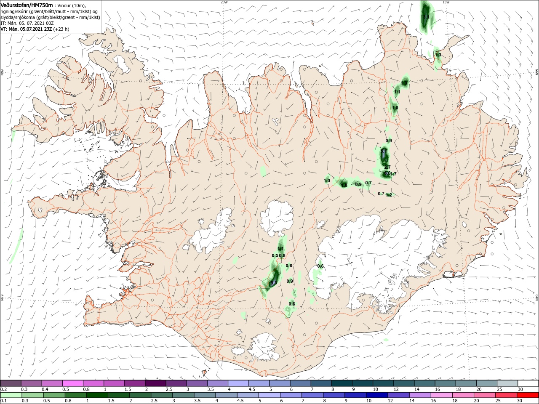Click the top-row teal swatch labeled 12
539x404 pixels.
[x=404, y=383]
